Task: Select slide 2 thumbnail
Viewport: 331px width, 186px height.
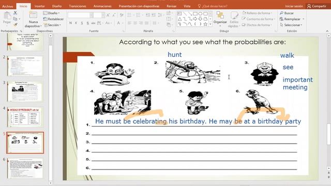Action: pos(25,66)
